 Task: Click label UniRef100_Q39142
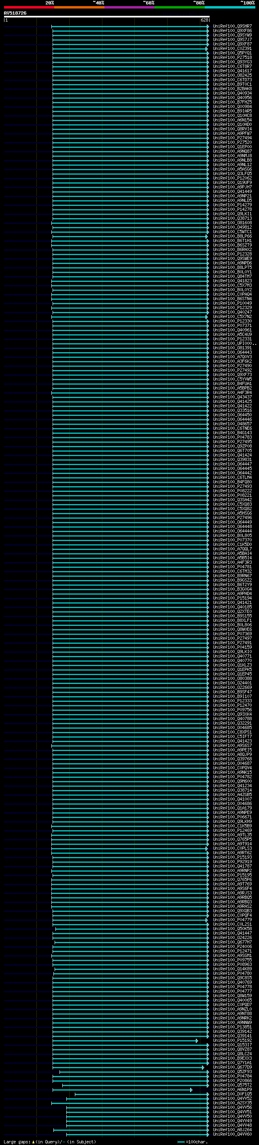pyautogui.click(x=232, y=1031)
